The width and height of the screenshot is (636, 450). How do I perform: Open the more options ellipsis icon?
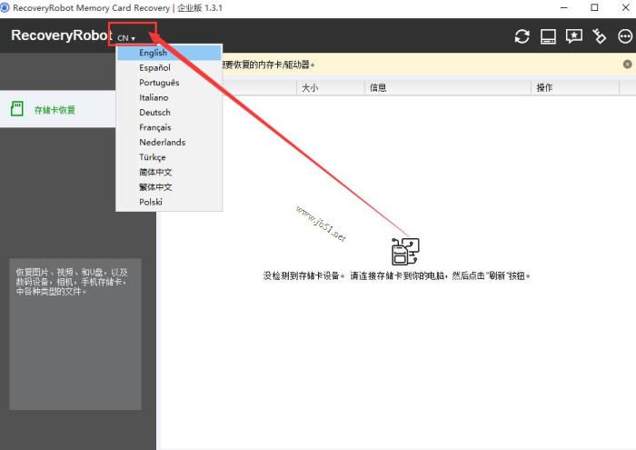coord(625,36)
